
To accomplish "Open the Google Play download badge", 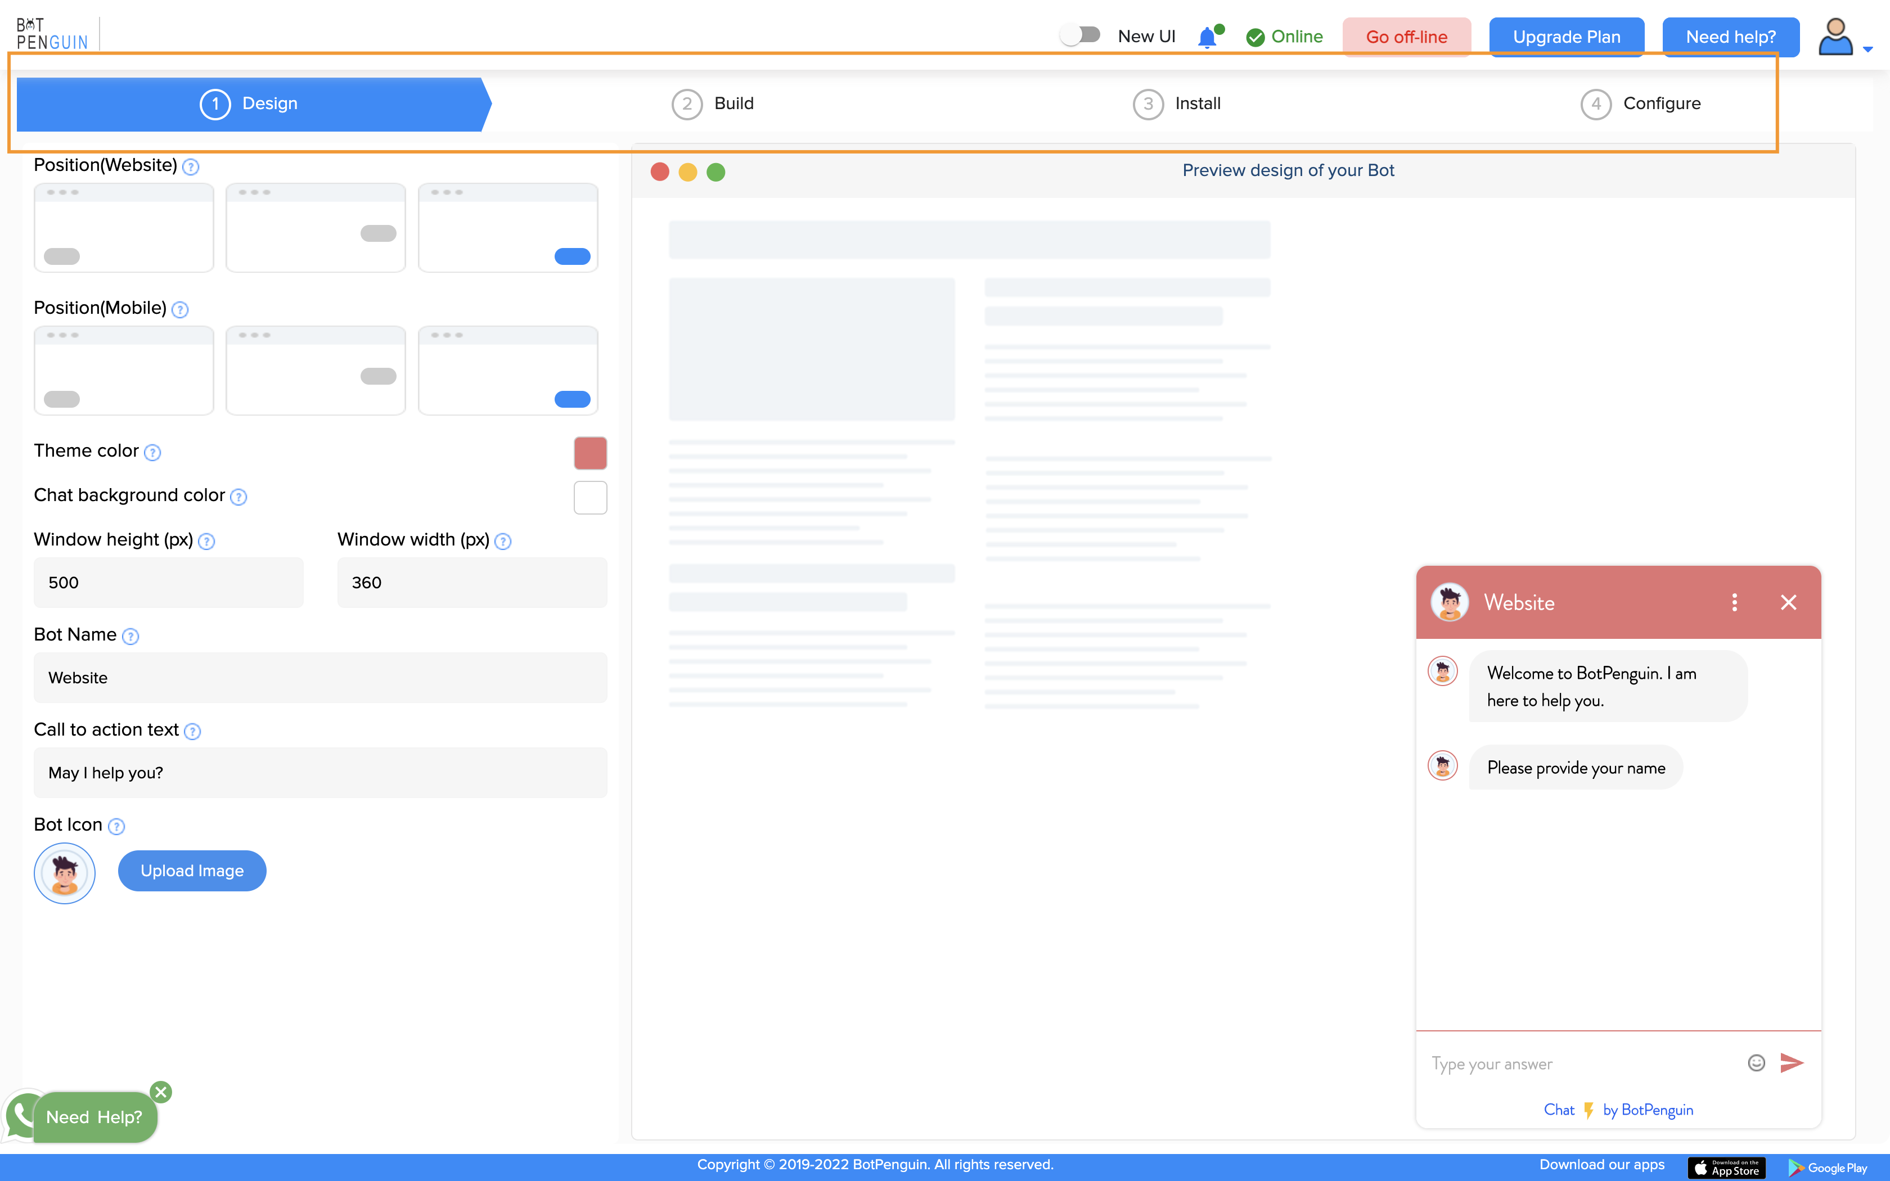I will [x=1828, y=1168].
